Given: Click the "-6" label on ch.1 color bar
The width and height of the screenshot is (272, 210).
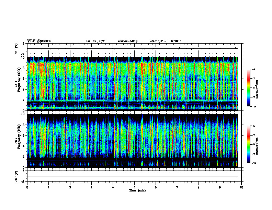Looking at the screenshot, I should (253, 69).
